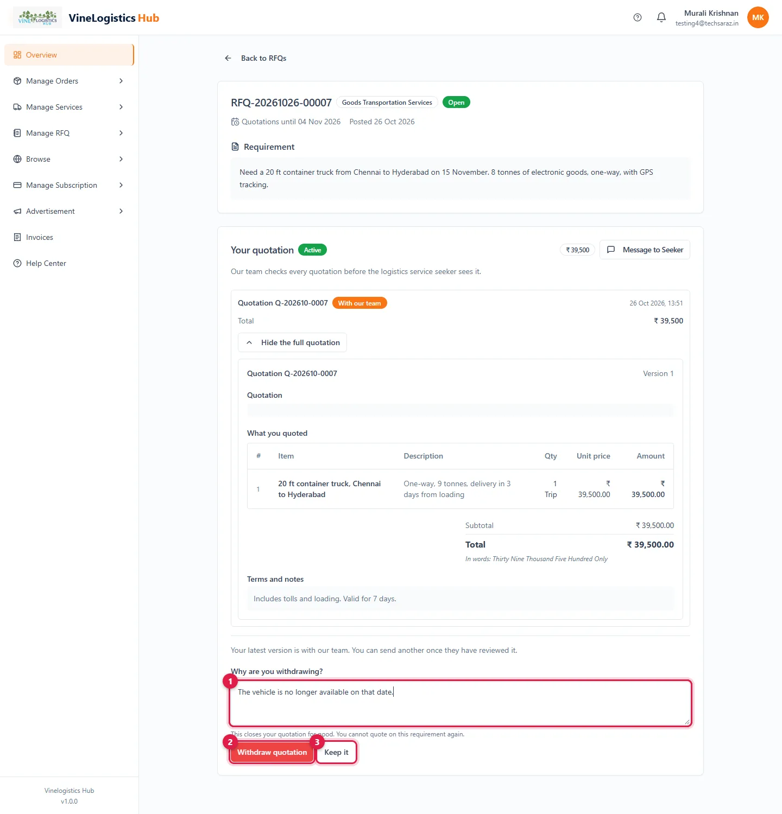This screenshot has width=782, height=814.
Task: Select Manage RFQ in the sidebar
Action: (69, 133)
